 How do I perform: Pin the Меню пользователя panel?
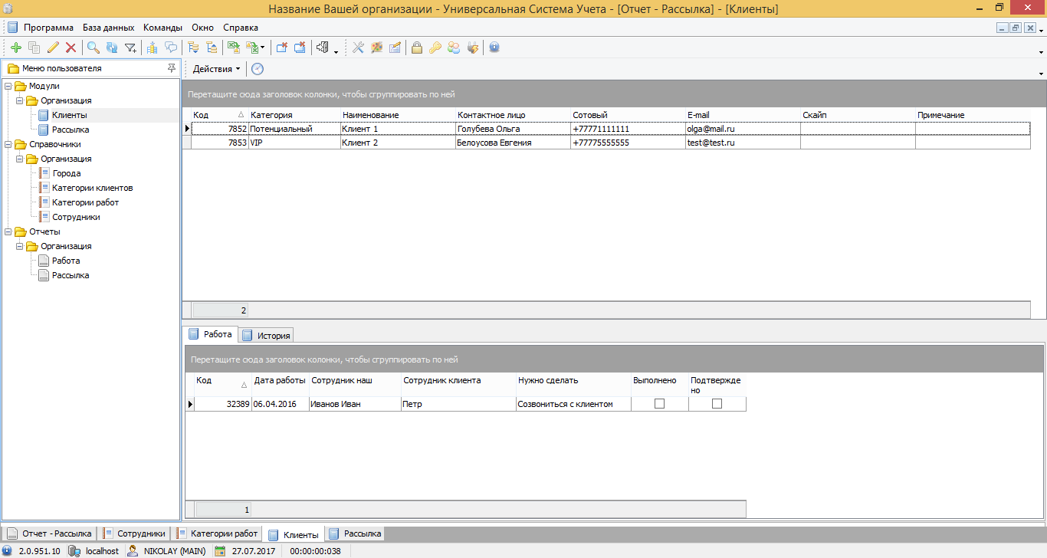point(172,68)
